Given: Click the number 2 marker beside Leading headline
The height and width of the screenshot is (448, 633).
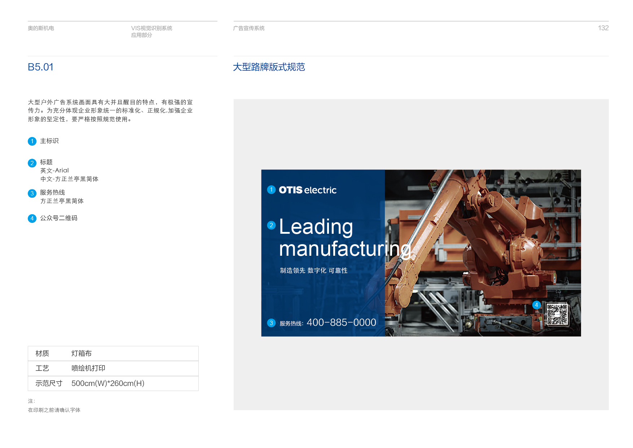Looking at the screenshot, I should [271, 225].
